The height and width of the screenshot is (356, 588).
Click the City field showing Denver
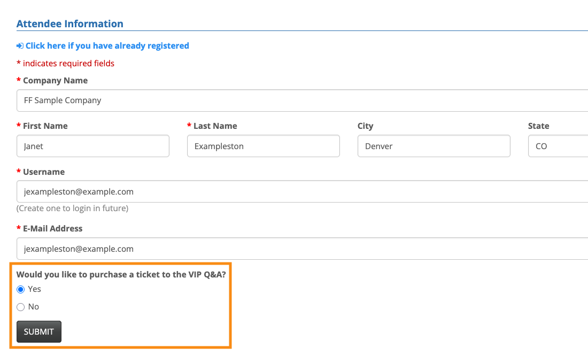(x=434, y=146)
